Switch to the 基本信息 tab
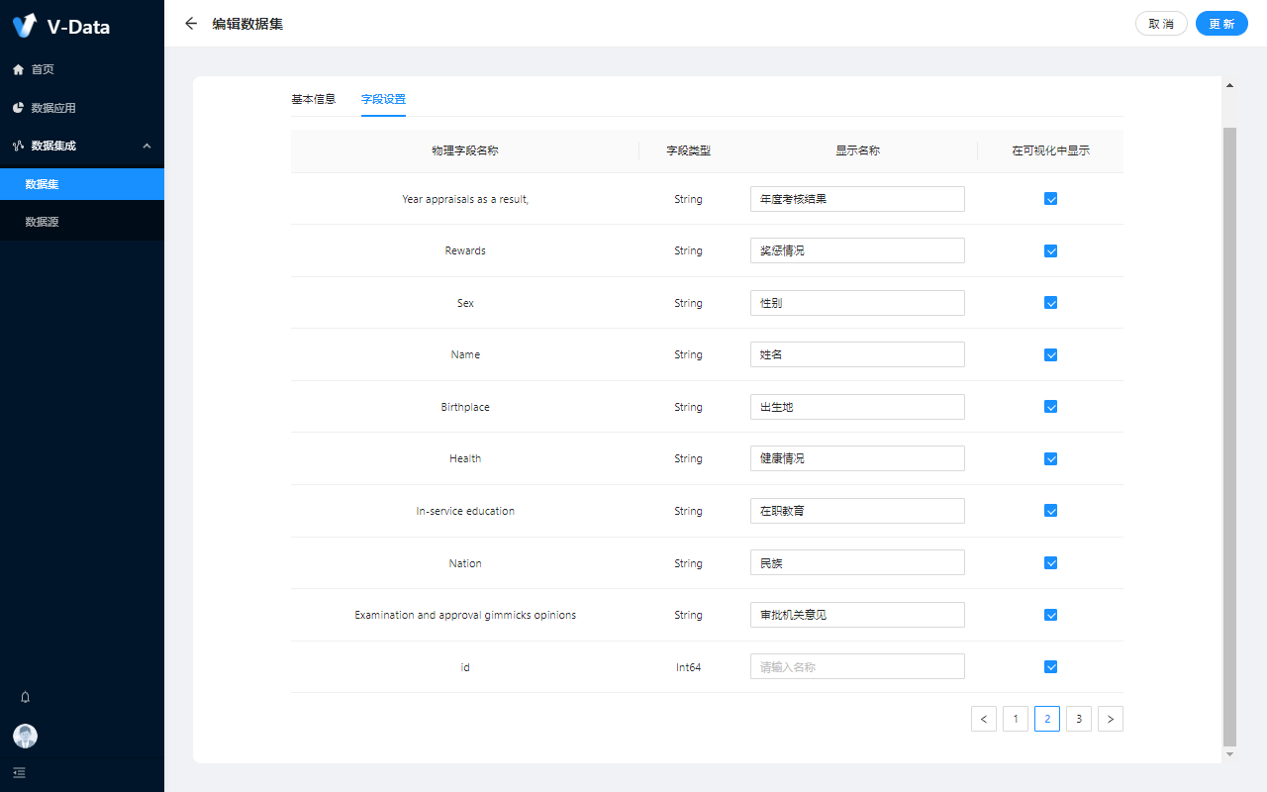 click(x=313, y=99)
